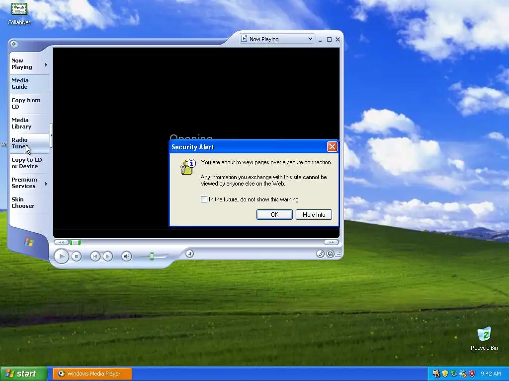Open the Media Guide tab
Image resolution: width=509 pixels, height=381 pixels.
pyautogui.click(x=29, y=83)
